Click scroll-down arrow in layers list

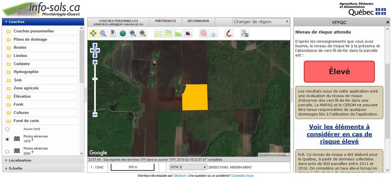point(82,154)
